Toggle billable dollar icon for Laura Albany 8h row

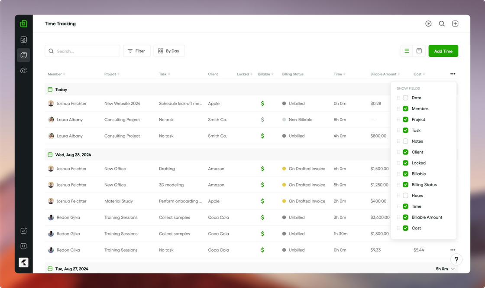[262, 120]
